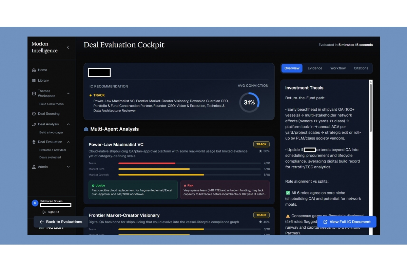The image size is (407, 271).
Task: Click the Deal Evaluation scale icon
Action: click(x=34, y=142)
